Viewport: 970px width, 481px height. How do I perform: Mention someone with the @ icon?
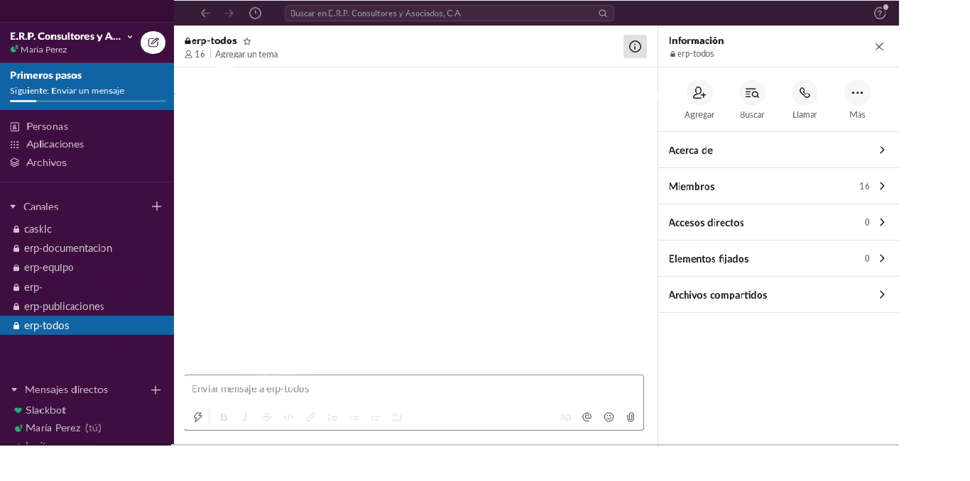coord(587,417)
